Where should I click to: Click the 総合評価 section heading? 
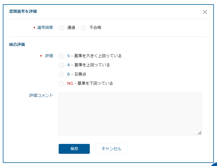coord(17,44)
